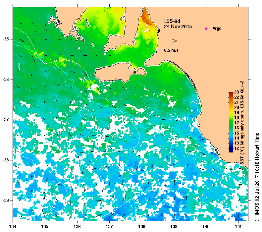Click the '134' longitude axis label
262x232 pixels.
coord(13,227)
